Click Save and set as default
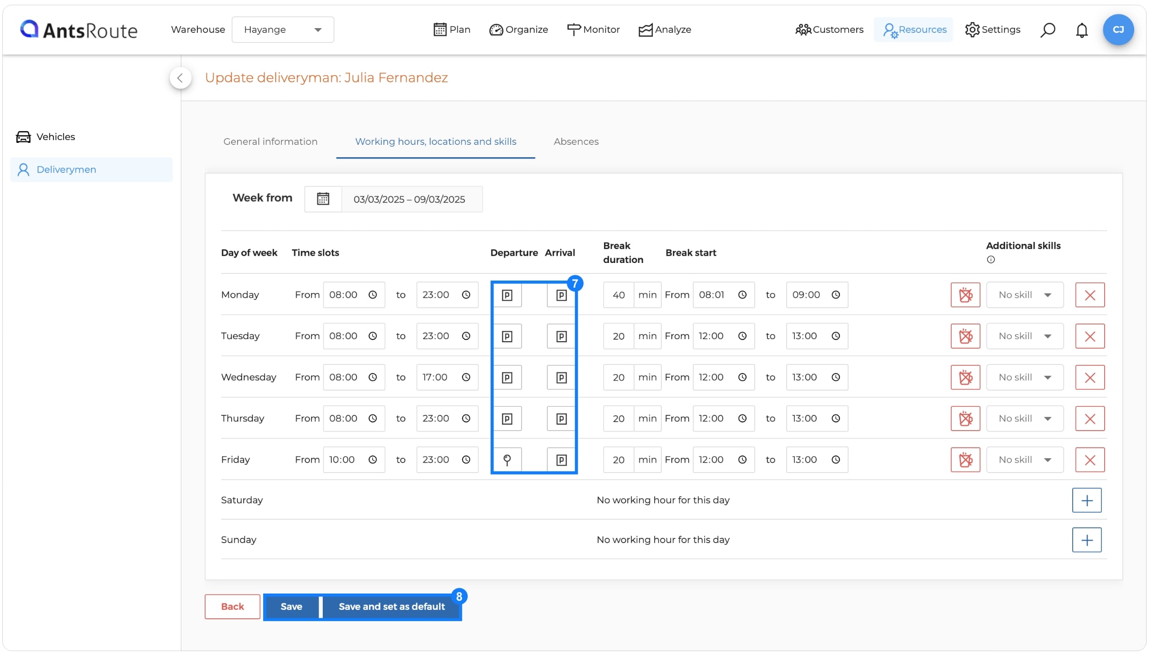The height and width of the screenshot is (655, 1149). click(391, 606)
